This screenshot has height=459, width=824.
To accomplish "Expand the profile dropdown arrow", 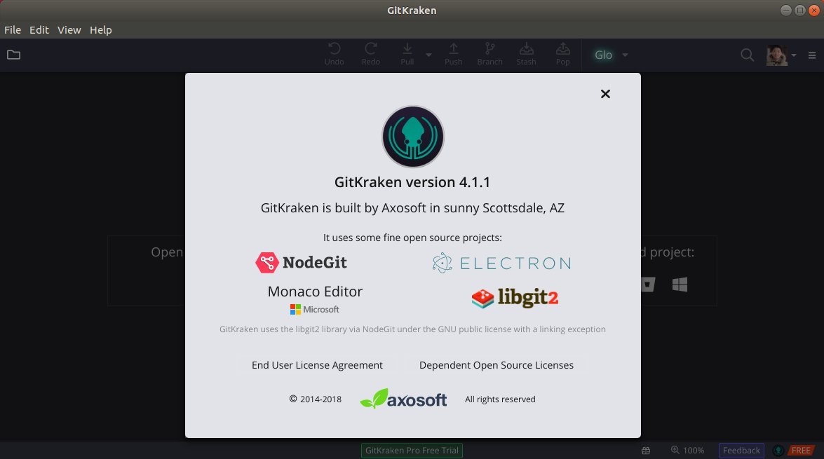I will pyautogui.click(x=794, y=55).
